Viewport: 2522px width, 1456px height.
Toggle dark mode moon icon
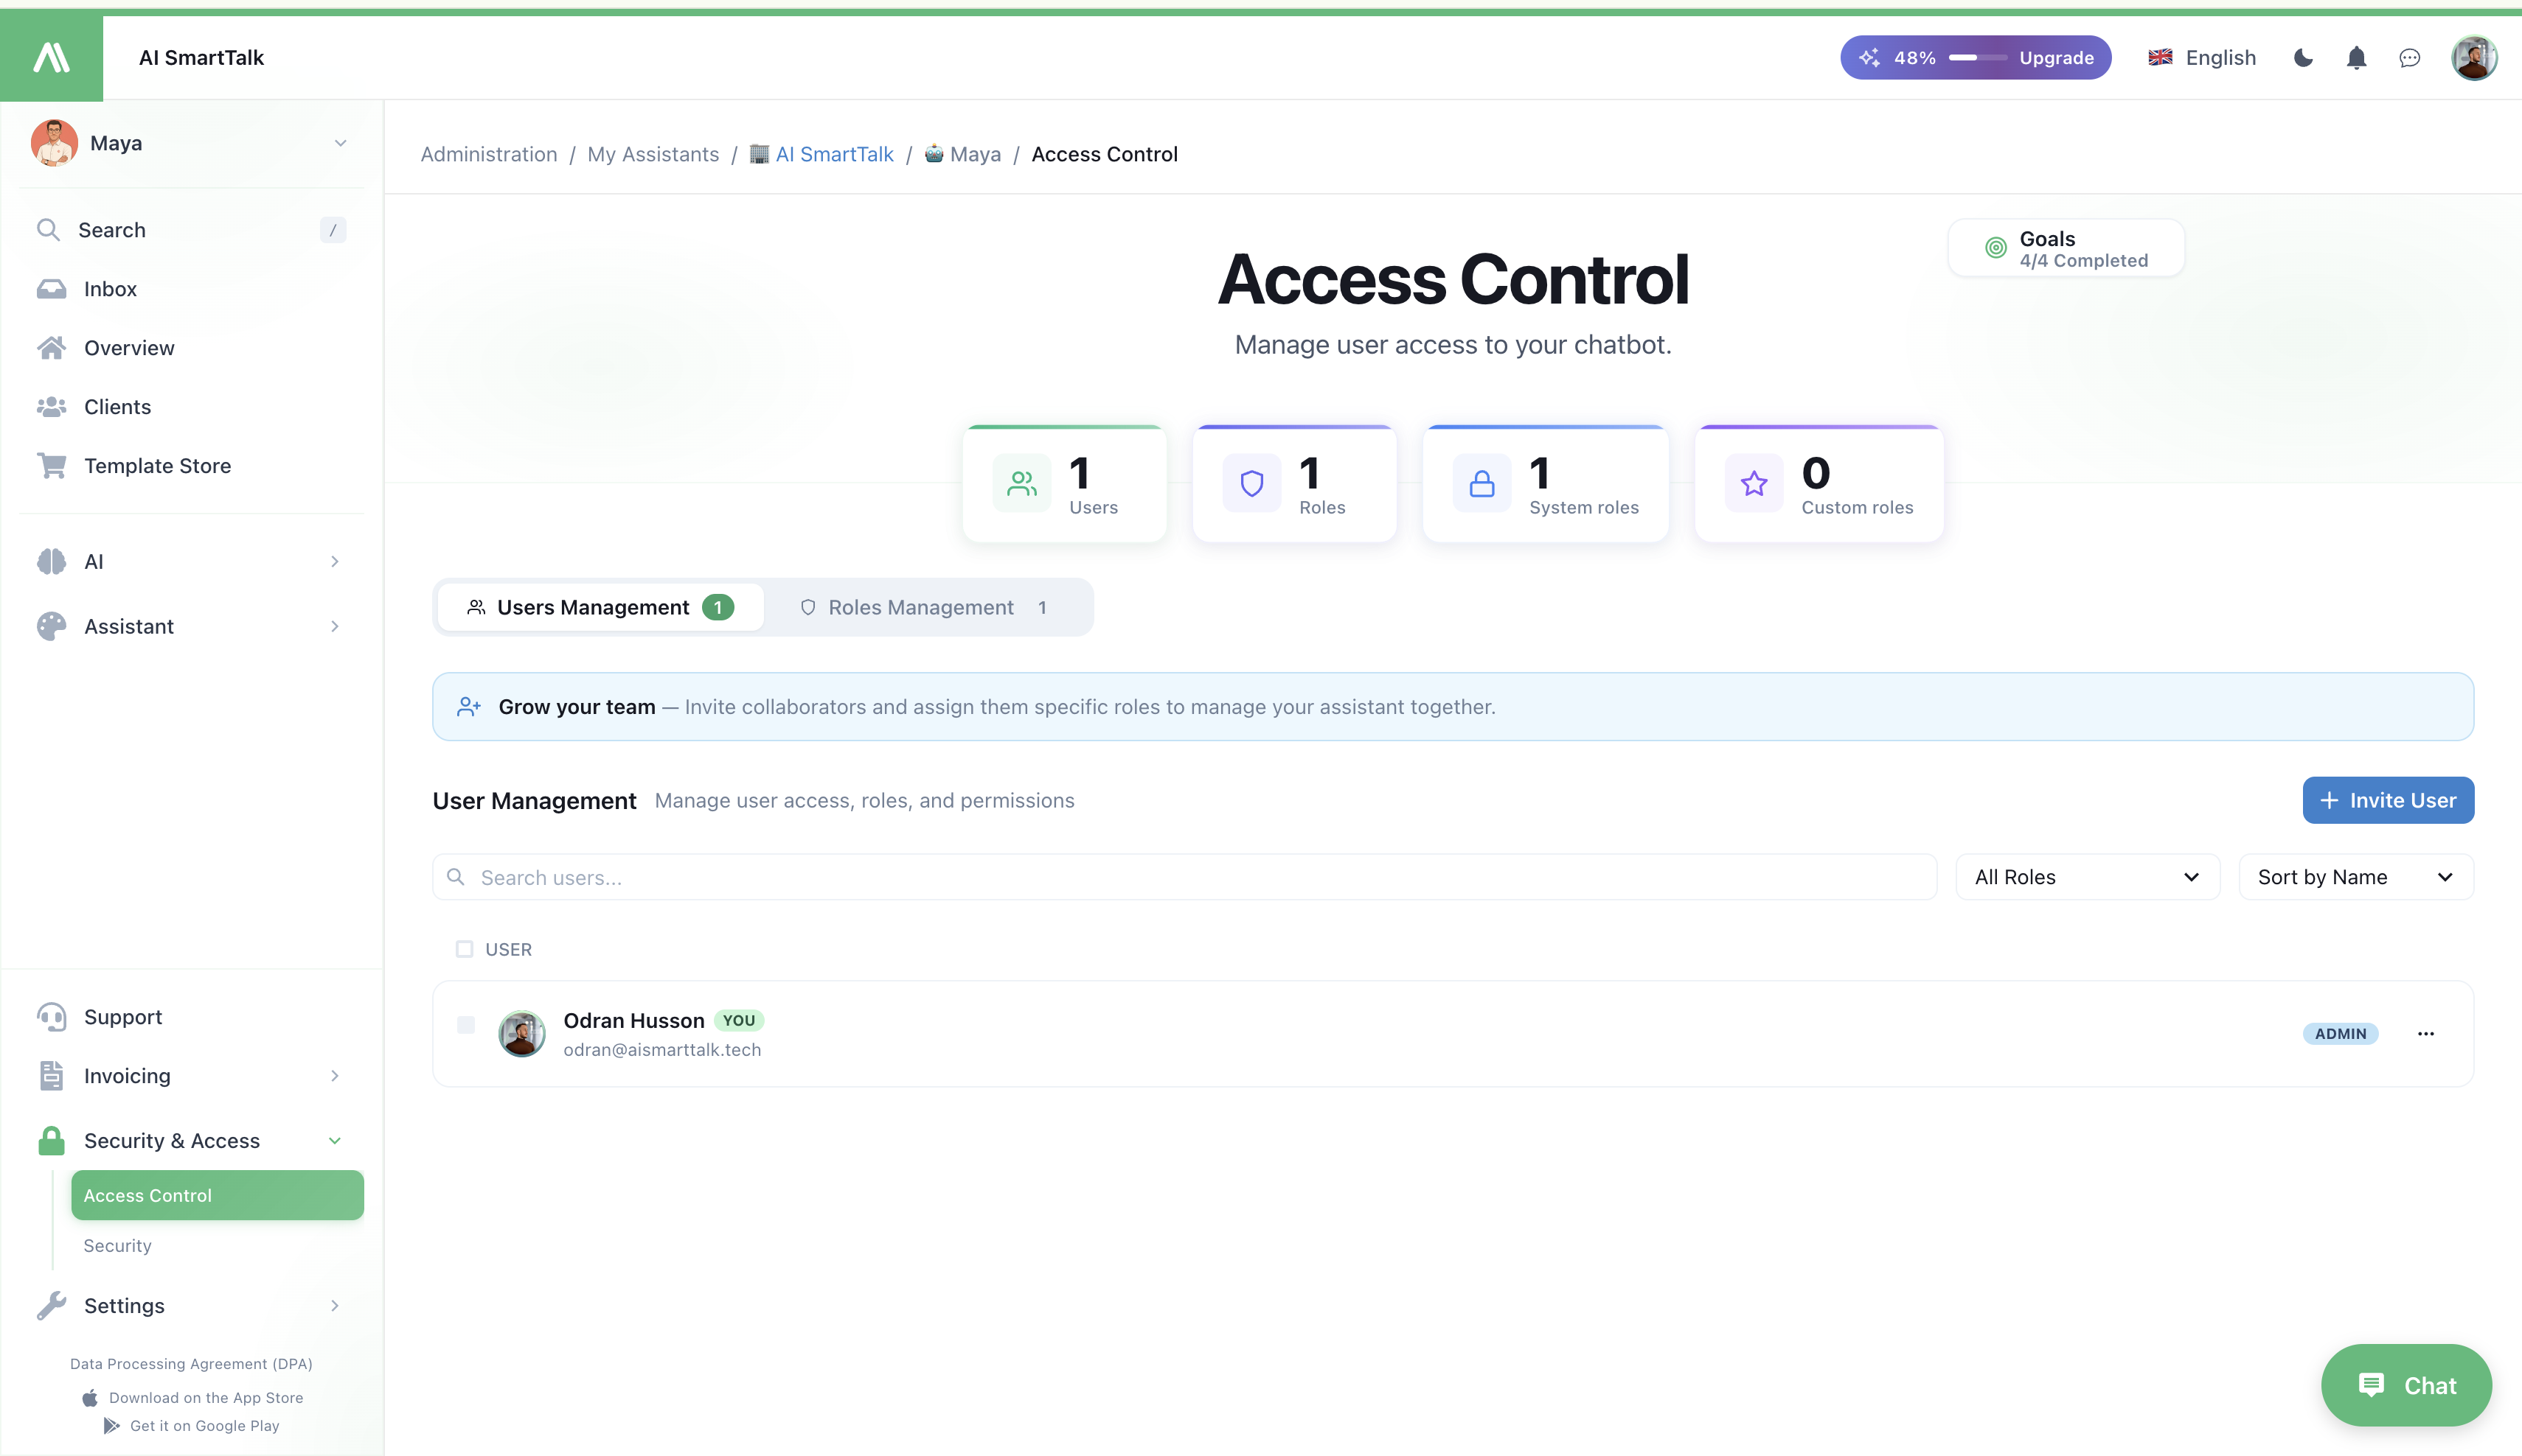coord(2303,58)
